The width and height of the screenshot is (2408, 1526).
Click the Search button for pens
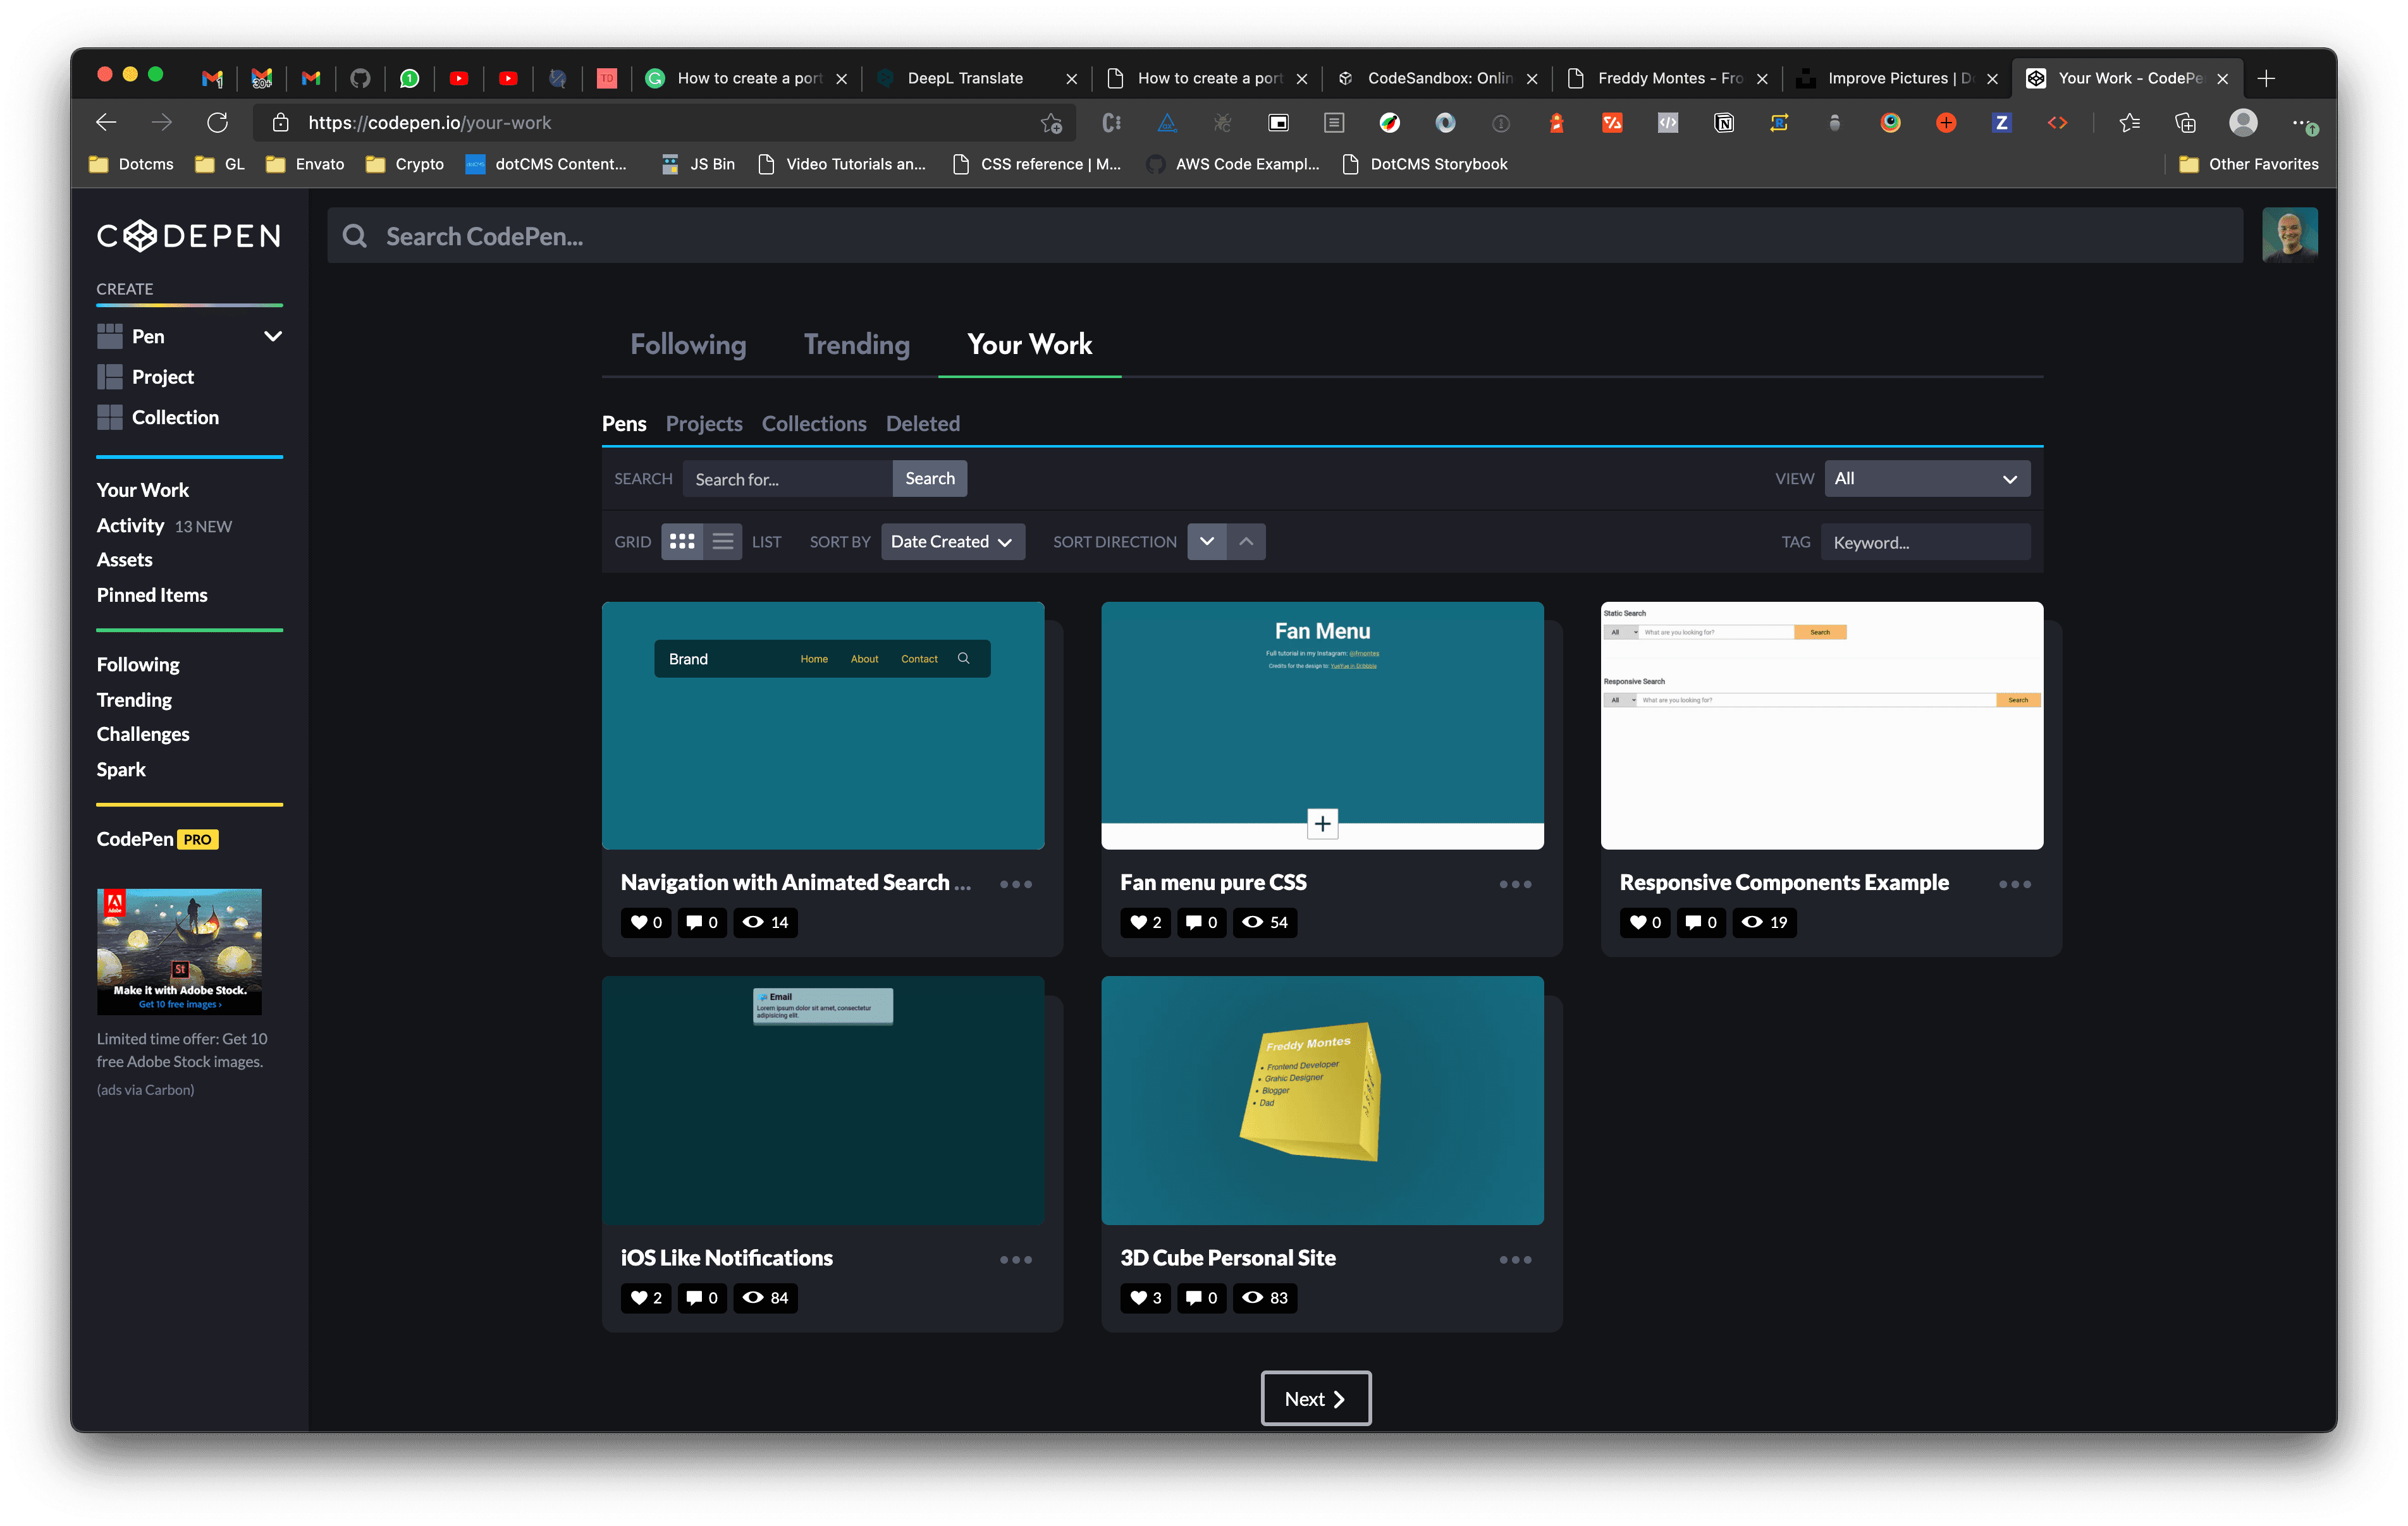[x=929, y=478]
